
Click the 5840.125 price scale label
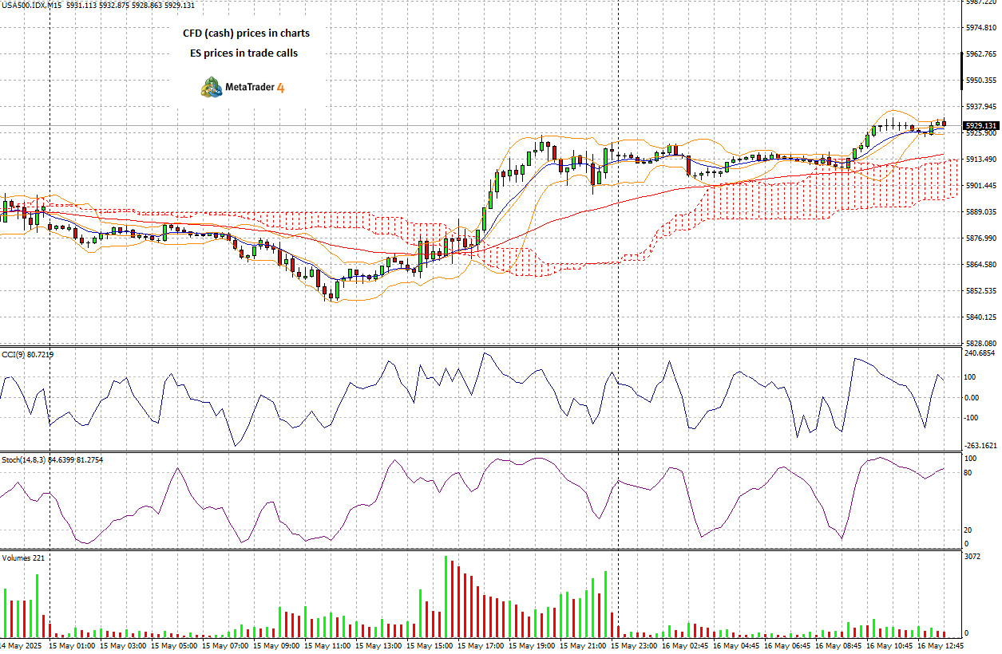(x=980, y=317)
